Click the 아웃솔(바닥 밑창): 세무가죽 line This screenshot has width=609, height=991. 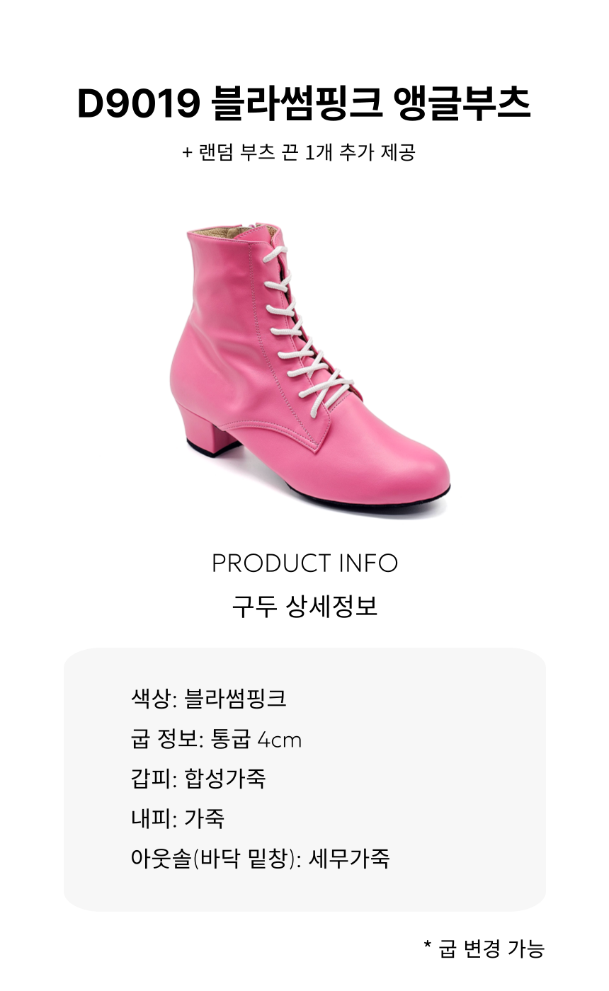pos(261,859)
